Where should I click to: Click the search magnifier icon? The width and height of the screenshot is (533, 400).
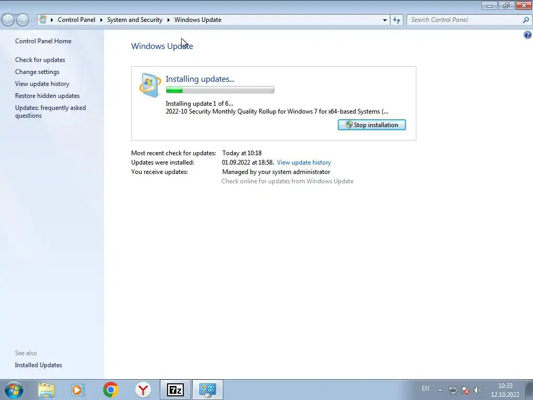click(526, 20)
